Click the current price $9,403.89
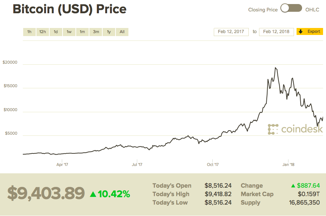 pyautogui.click(x=46, y=194)
